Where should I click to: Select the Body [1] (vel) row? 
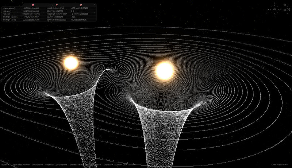pos(9,20)
